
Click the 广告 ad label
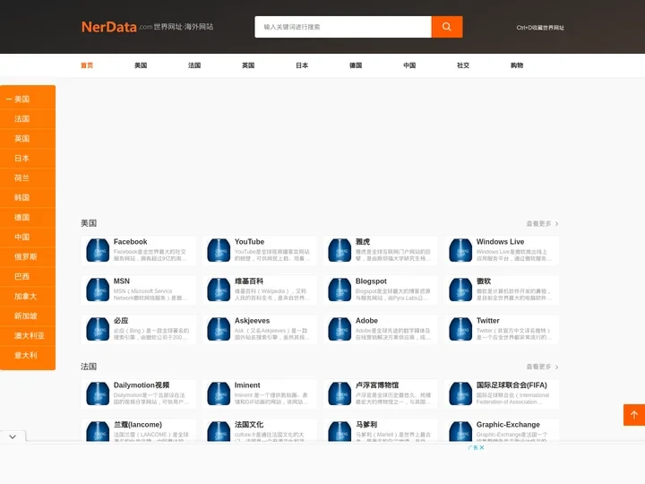pos(473,447)
